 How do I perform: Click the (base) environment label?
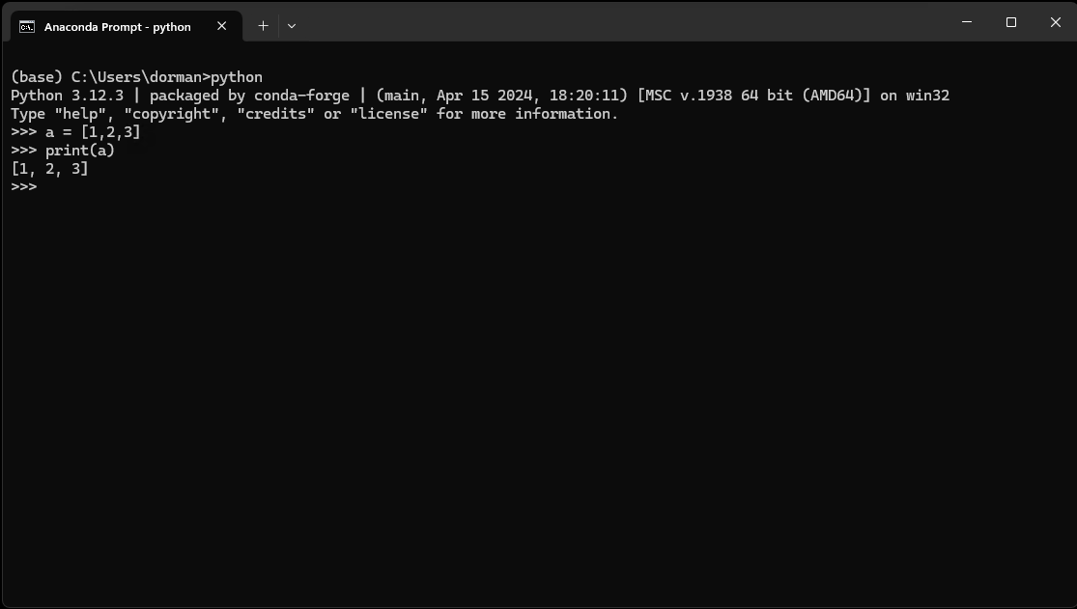tap(33, 76)
